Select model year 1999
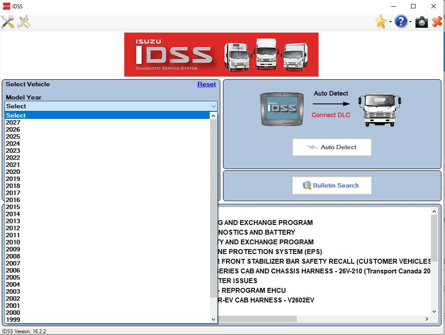445x335 pixels. tap(107, 320)
